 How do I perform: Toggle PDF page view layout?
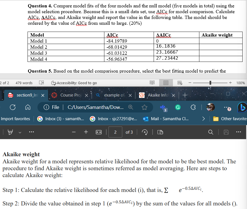tap(160, 132)
